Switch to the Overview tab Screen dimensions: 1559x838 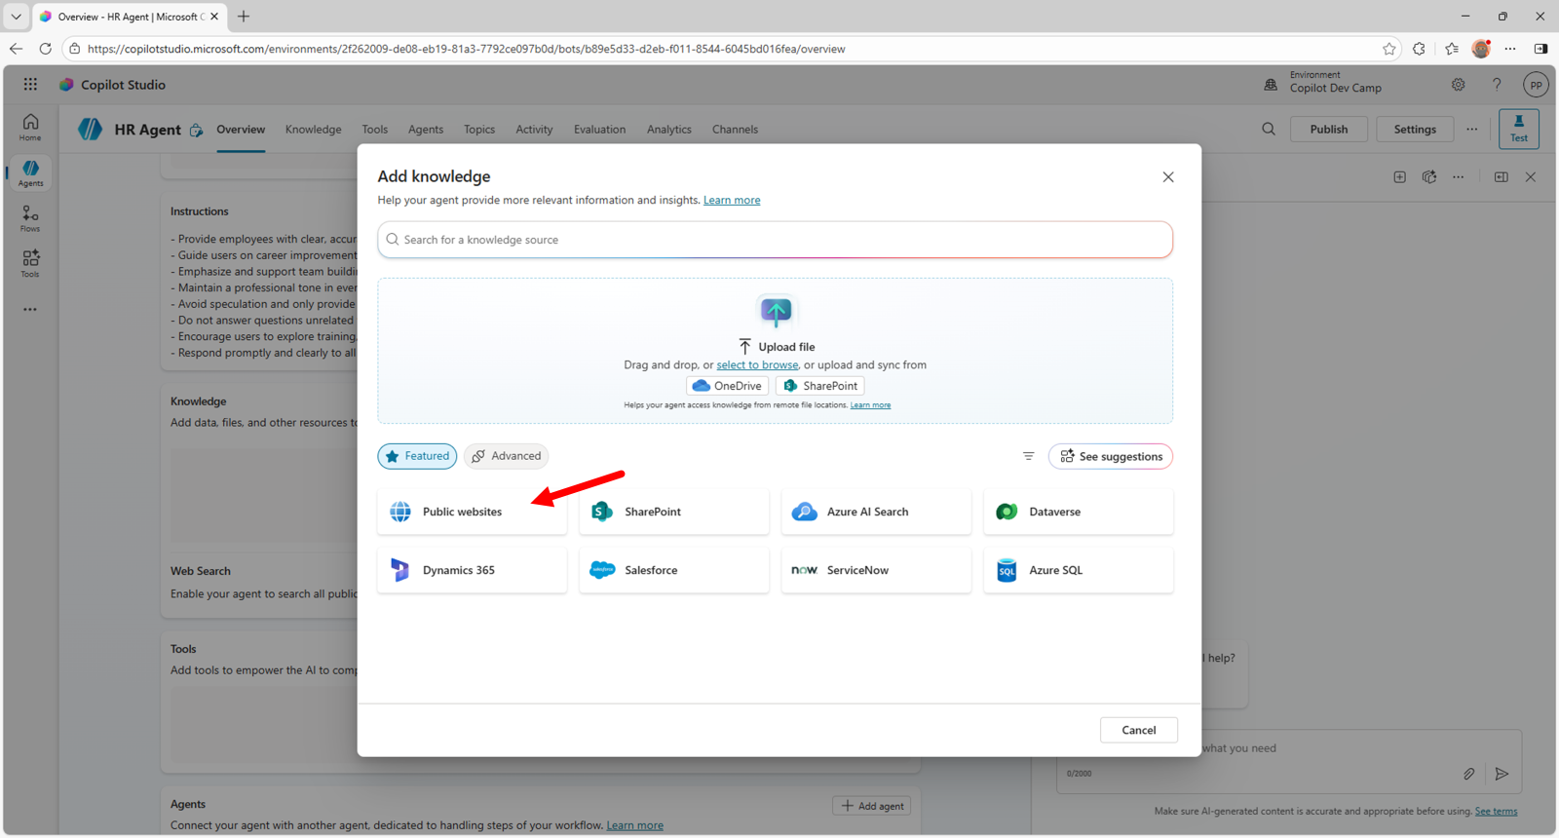[x=241, y=129]
